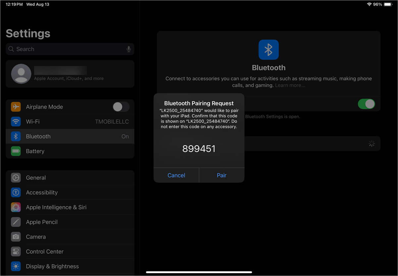Tap the Apple Intelligence & Siri icon

pyautogui.click(x=16, y=207)
